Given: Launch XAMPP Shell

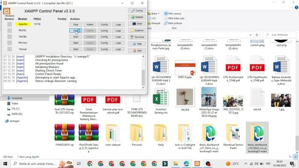Looking at the screenshot, I should [x=137, y=24].
